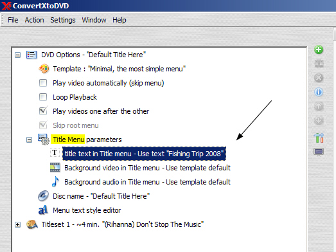
Task: Click the Play video automatically (skip menu) label
Action: 109,83
